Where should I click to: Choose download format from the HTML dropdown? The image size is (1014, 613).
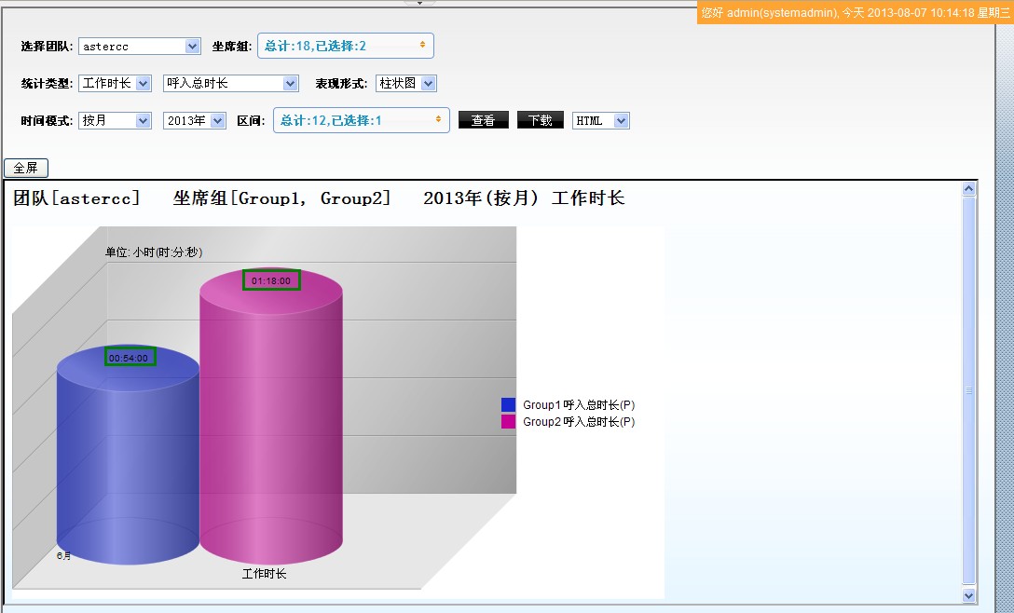pyautogui.click(x=601, y=120)
